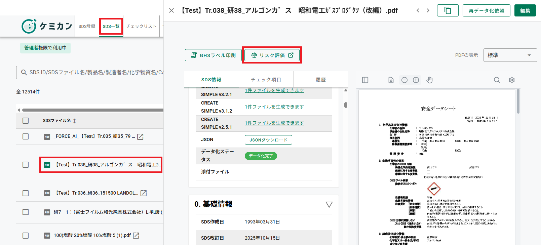Screen dimensions: 541x245
Task: Open 100)塩酸 file in new window
Action: click(x=136, y=236)
